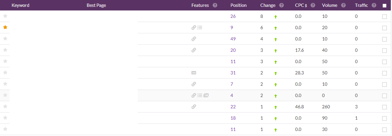Click the help icon beside CPC $

click(x=313, y=5)
